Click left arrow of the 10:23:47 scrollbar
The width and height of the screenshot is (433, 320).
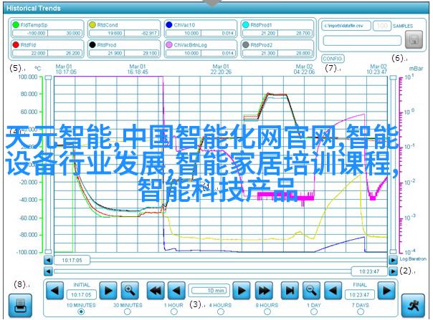click(48, 271)
